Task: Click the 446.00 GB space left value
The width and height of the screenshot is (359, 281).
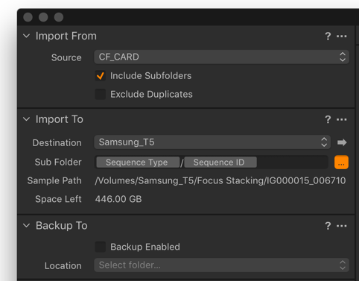Action: [118, 199]
